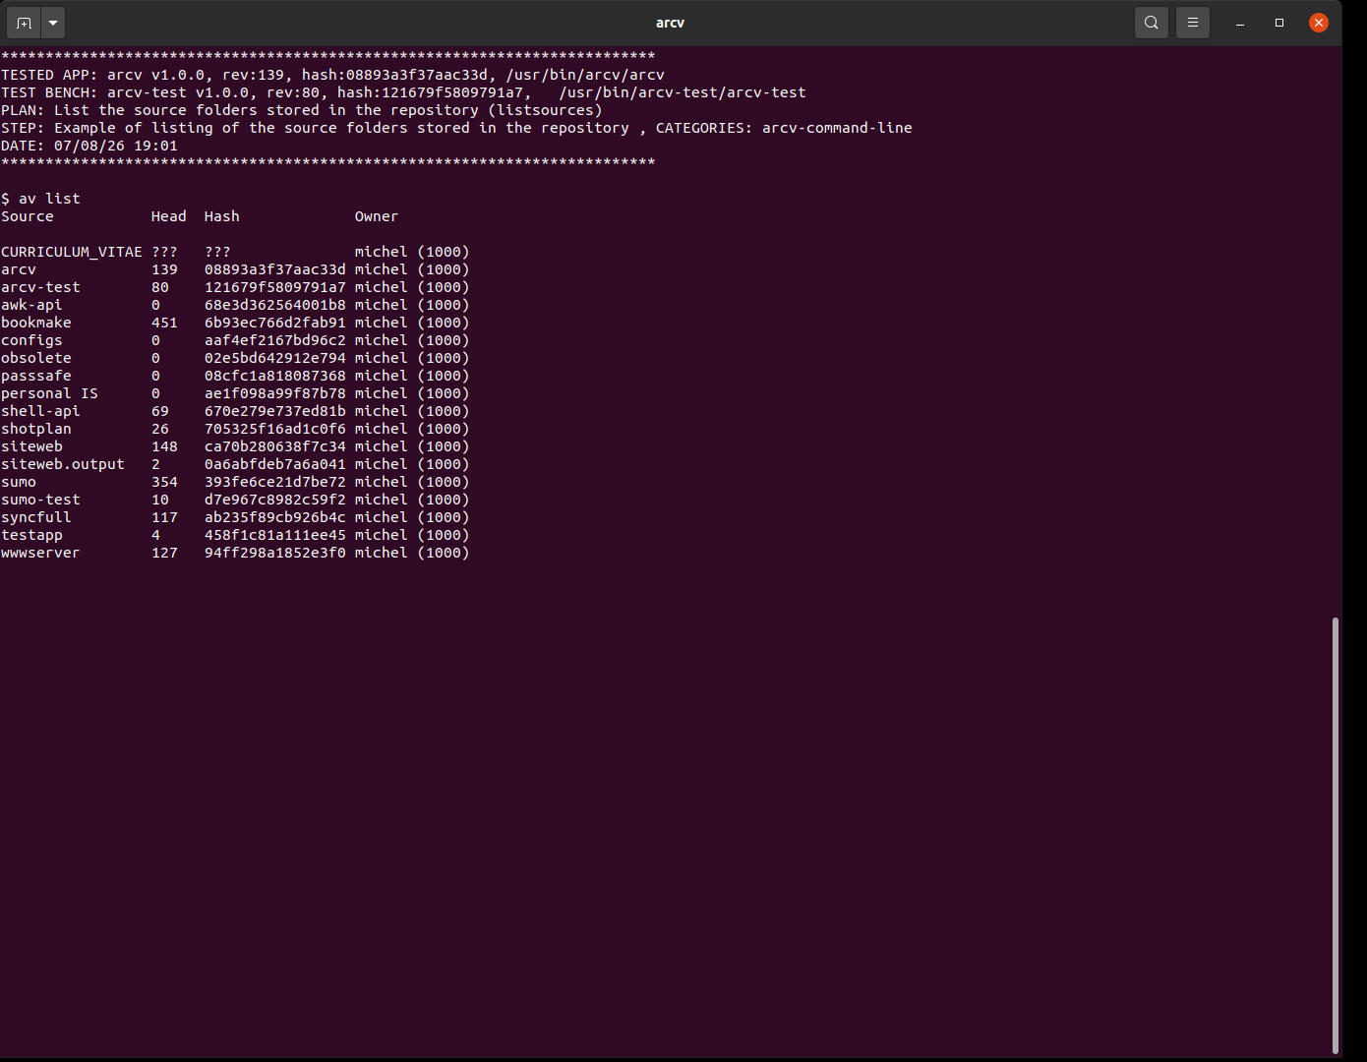Image resolution: width=1367 pixels, height=1062 pixels.
Task: Select siteweb.output source name
Action: tap(63, 464)
